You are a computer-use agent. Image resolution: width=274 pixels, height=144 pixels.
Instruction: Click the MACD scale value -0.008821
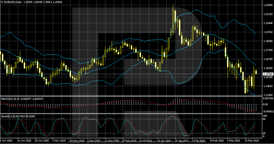267,111
